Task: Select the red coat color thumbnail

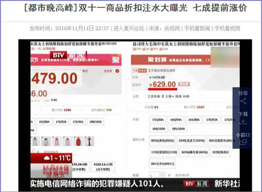Action: pos(78,141)
